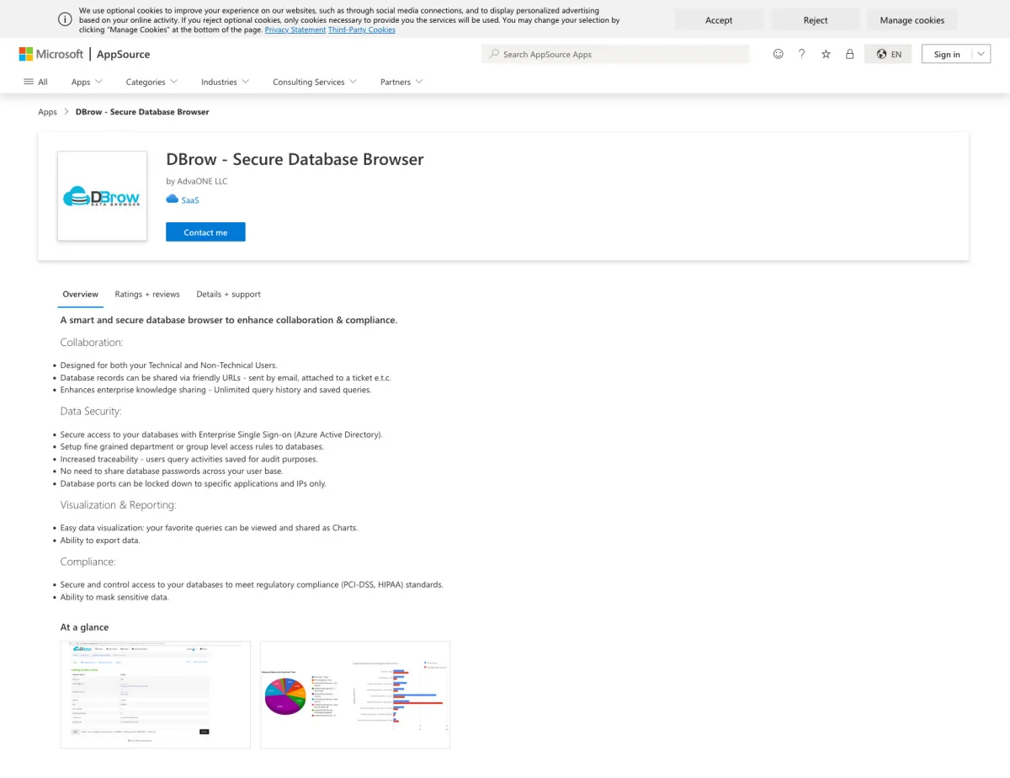The width and height of the screenshot is (1010, 778).
Task: Open Manage cookies
Action: (x=912, y=20)
